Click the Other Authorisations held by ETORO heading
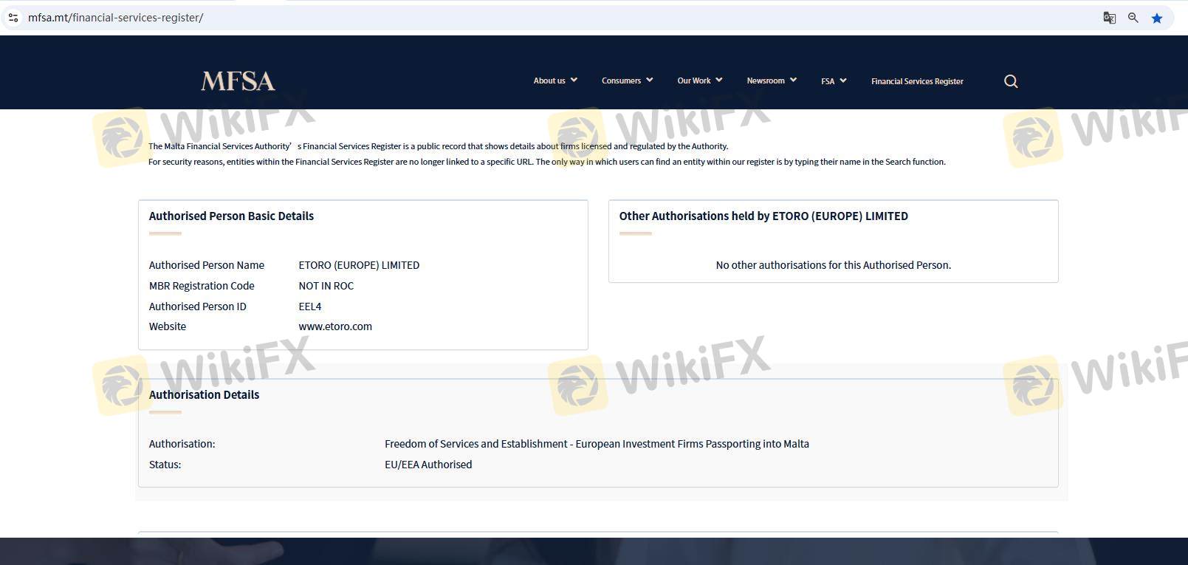The image size is (1188, 565). (763, 216)
